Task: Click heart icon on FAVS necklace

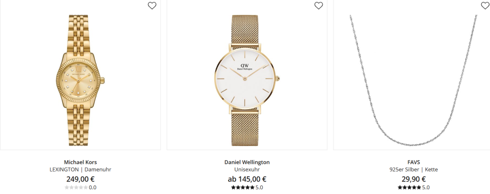Action: coord(485,6)
